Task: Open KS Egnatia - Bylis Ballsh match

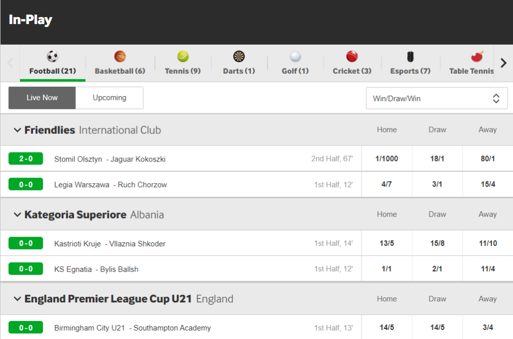Action: [x=96, y=269]
